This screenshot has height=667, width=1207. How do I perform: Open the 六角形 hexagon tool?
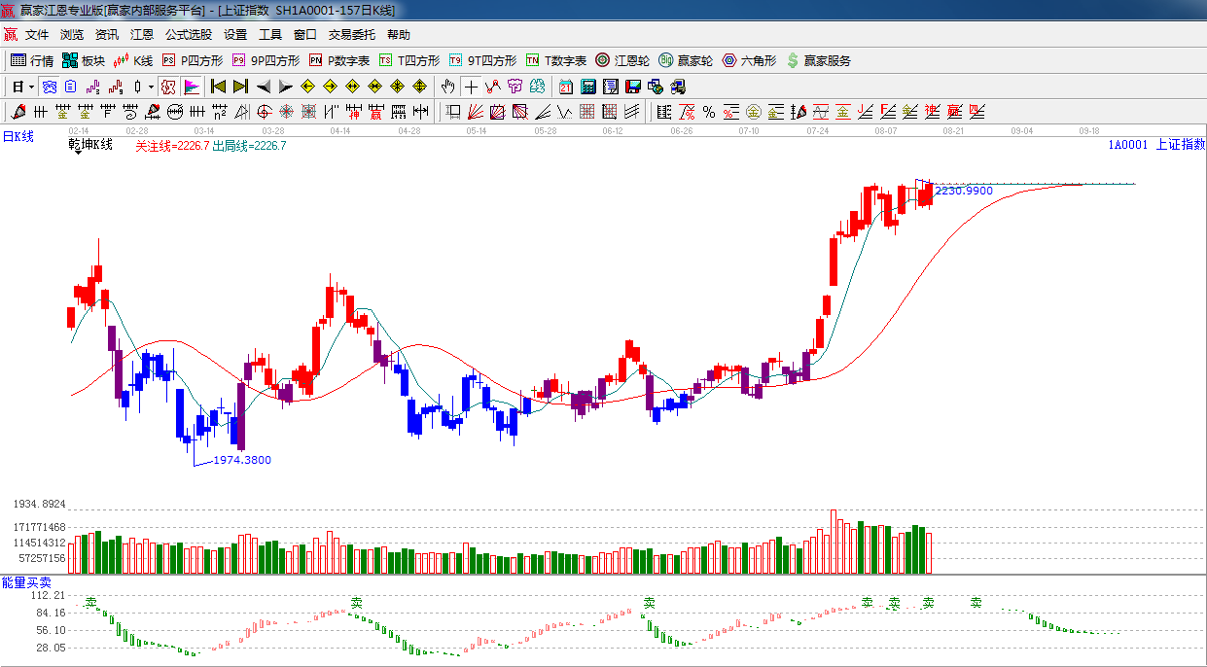click(x=748, y=60)
